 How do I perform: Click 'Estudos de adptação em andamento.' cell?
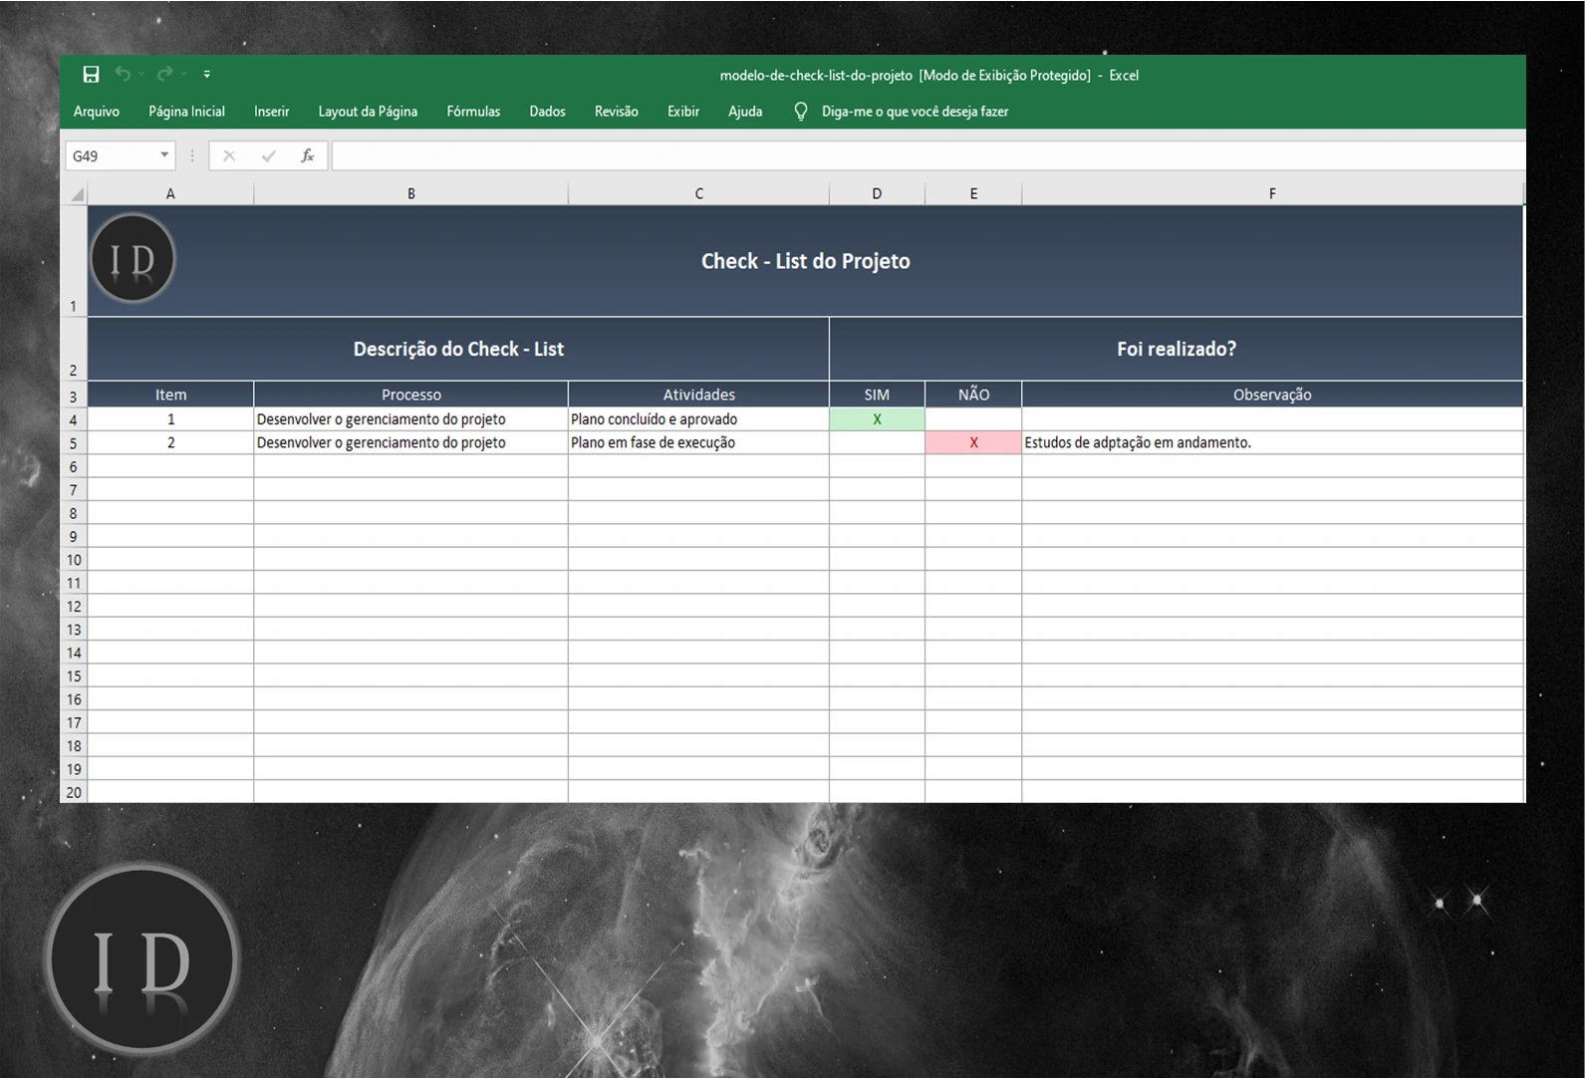pyautogui.click(x=1272, y=442)
